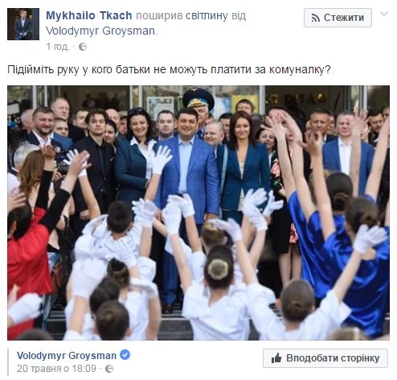The height and width of the screenshot is (380, 397).
Task: Click the blue verified badge icon
Action: (x=125, y=355)
